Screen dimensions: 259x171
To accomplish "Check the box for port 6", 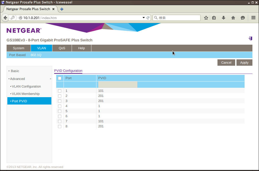I will coord(60,116).
